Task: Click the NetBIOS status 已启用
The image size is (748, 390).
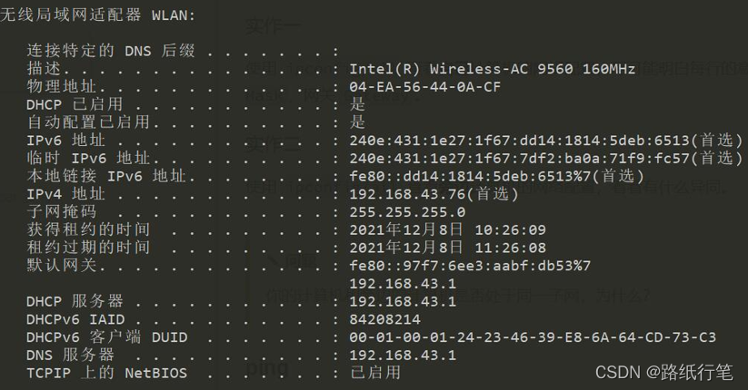Action: point(374,372)
